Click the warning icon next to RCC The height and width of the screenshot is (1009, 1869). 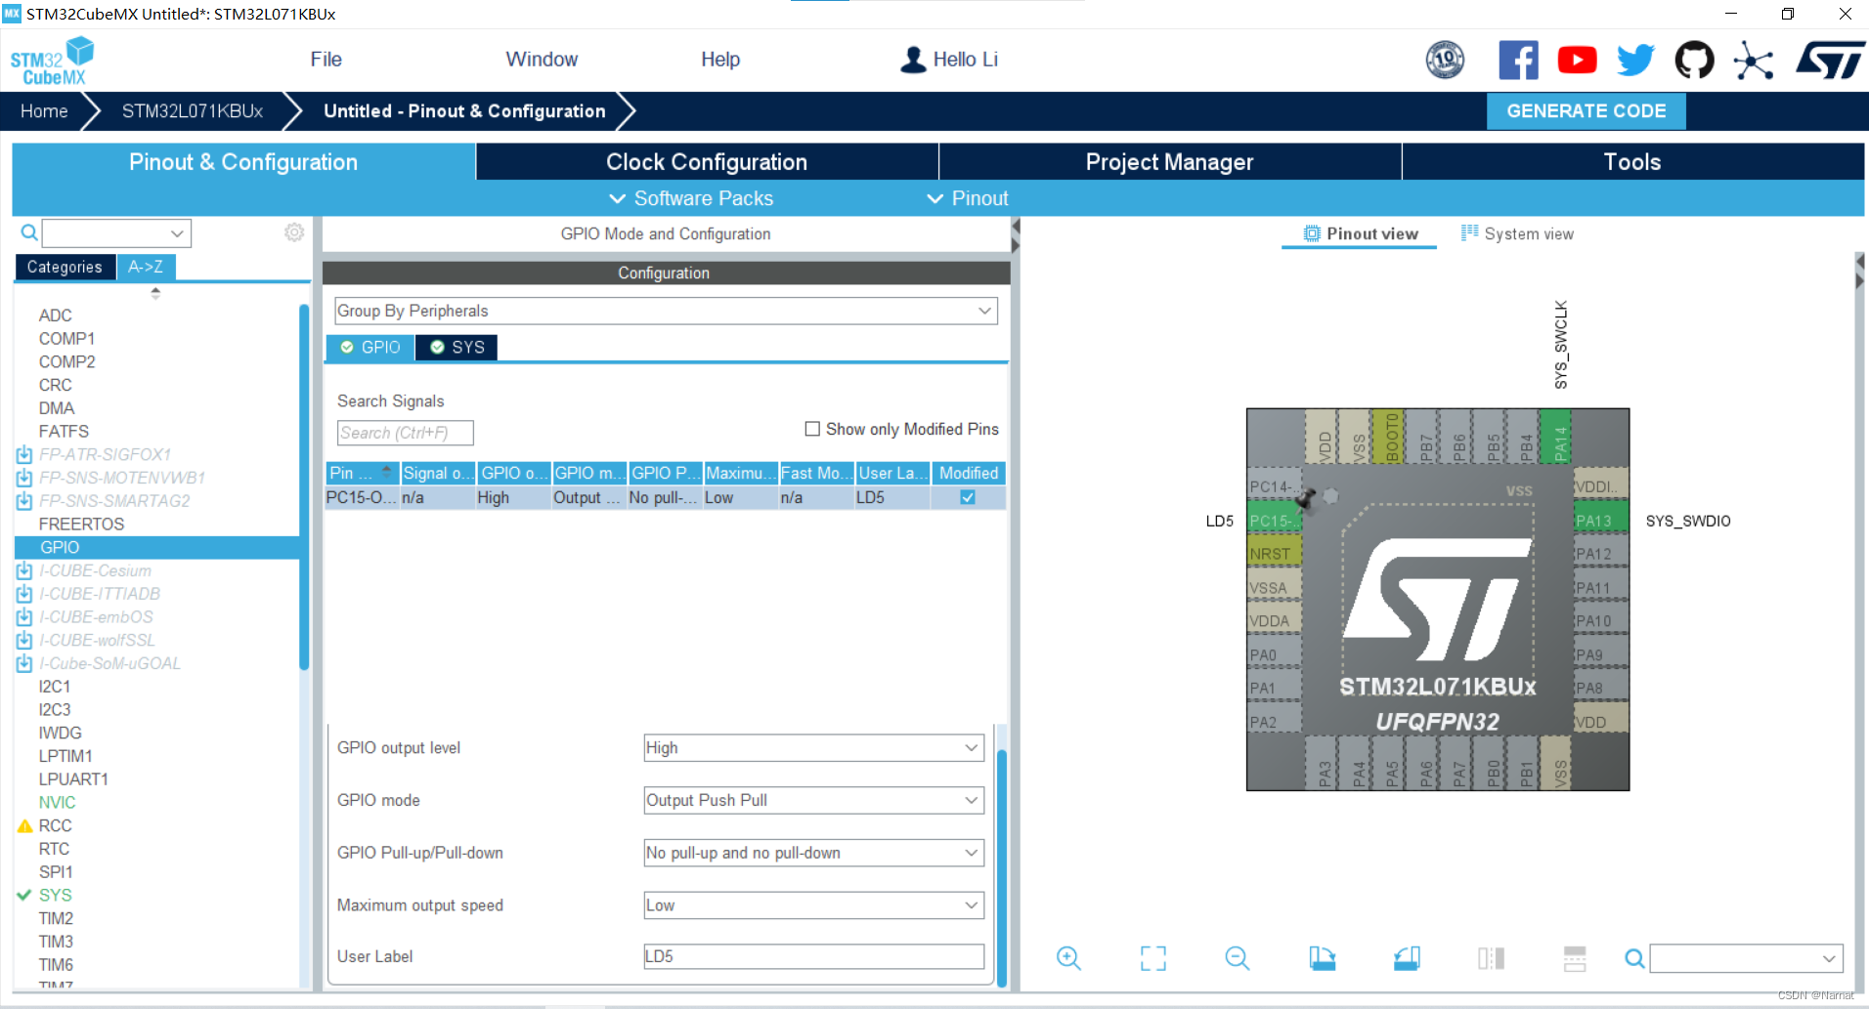(x=25, y=825)
